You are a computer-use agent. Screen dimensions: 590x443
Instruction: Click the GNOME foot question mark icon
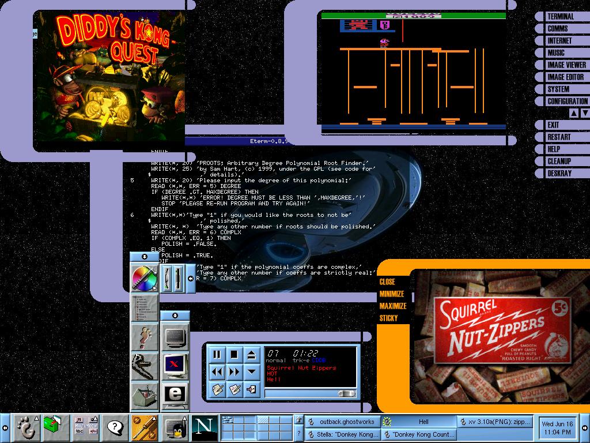pyautogui.click(x=145, y=337)
